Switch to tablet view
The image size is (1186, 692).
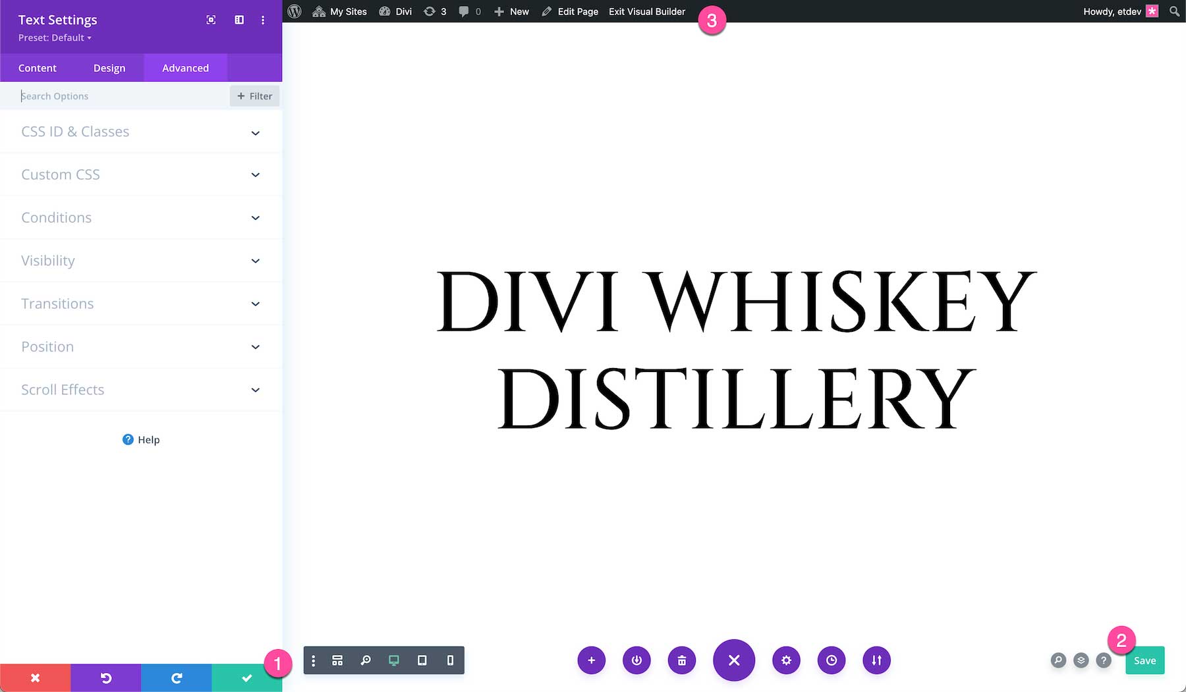422,660
